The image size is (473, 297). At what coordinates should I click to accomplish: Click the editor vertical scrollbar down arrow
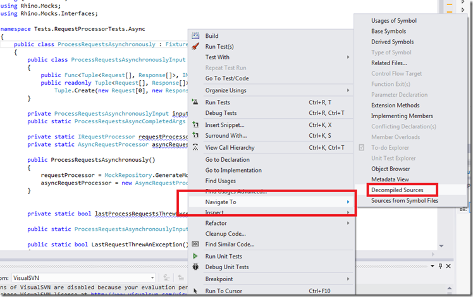click(x=441, y=246)
